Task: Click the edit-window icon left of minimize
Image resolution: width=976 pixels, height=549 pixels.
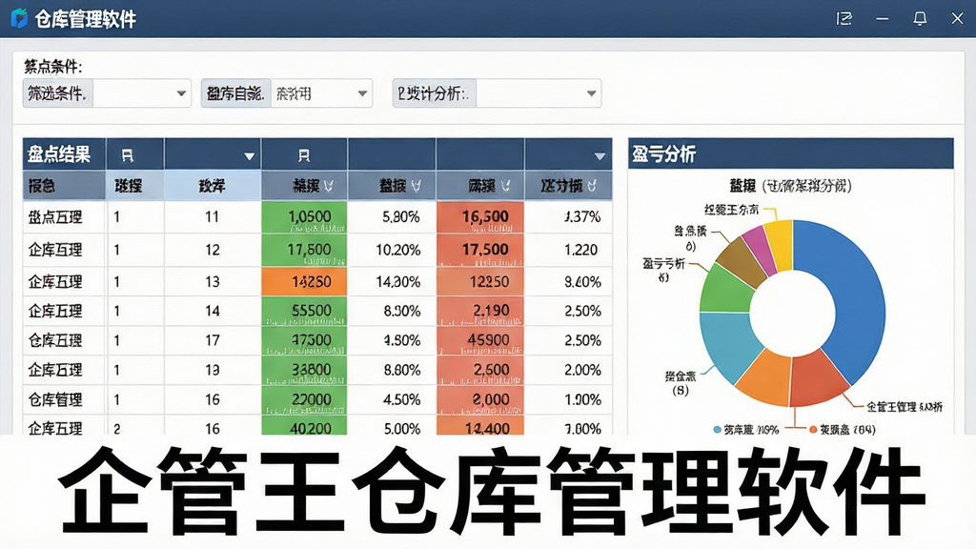Action: (x=844, y=19)
